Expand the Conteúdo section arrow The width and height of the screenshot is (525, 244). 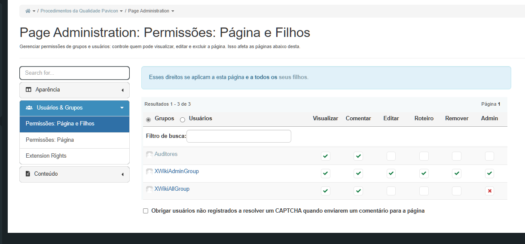coord(122,174)
